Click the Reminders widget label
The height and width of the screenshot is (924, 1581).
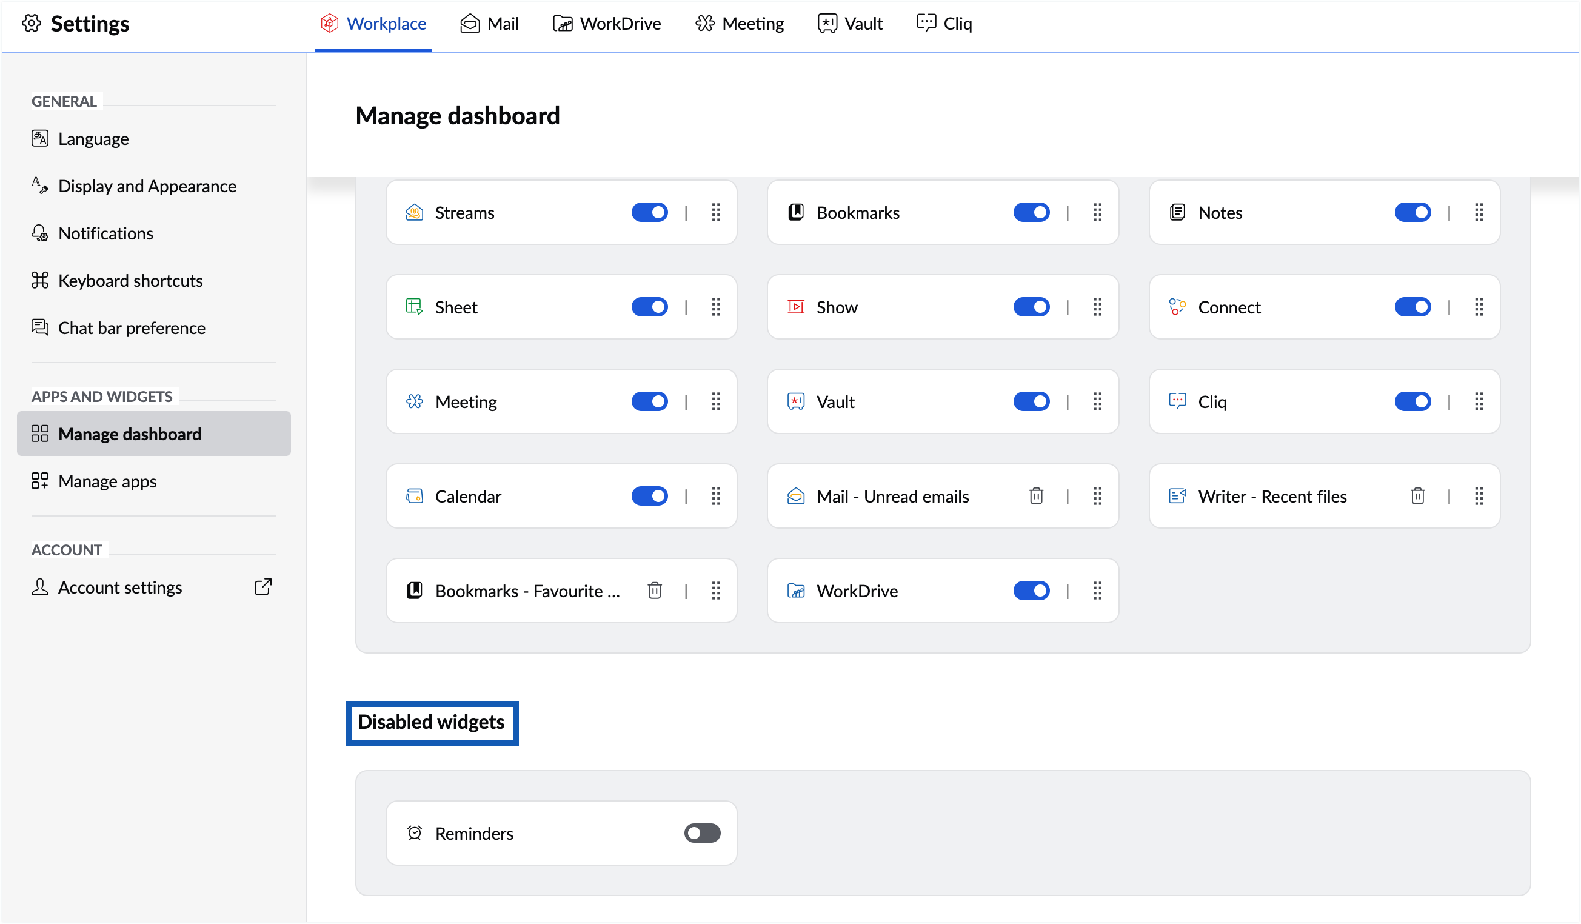click(x=474, y=834)
